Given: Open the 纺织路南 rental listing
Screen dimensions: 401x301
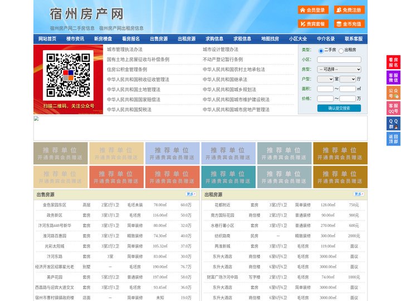Looking at the screenshot, I should pyautogui.click(x=222, y=236).
